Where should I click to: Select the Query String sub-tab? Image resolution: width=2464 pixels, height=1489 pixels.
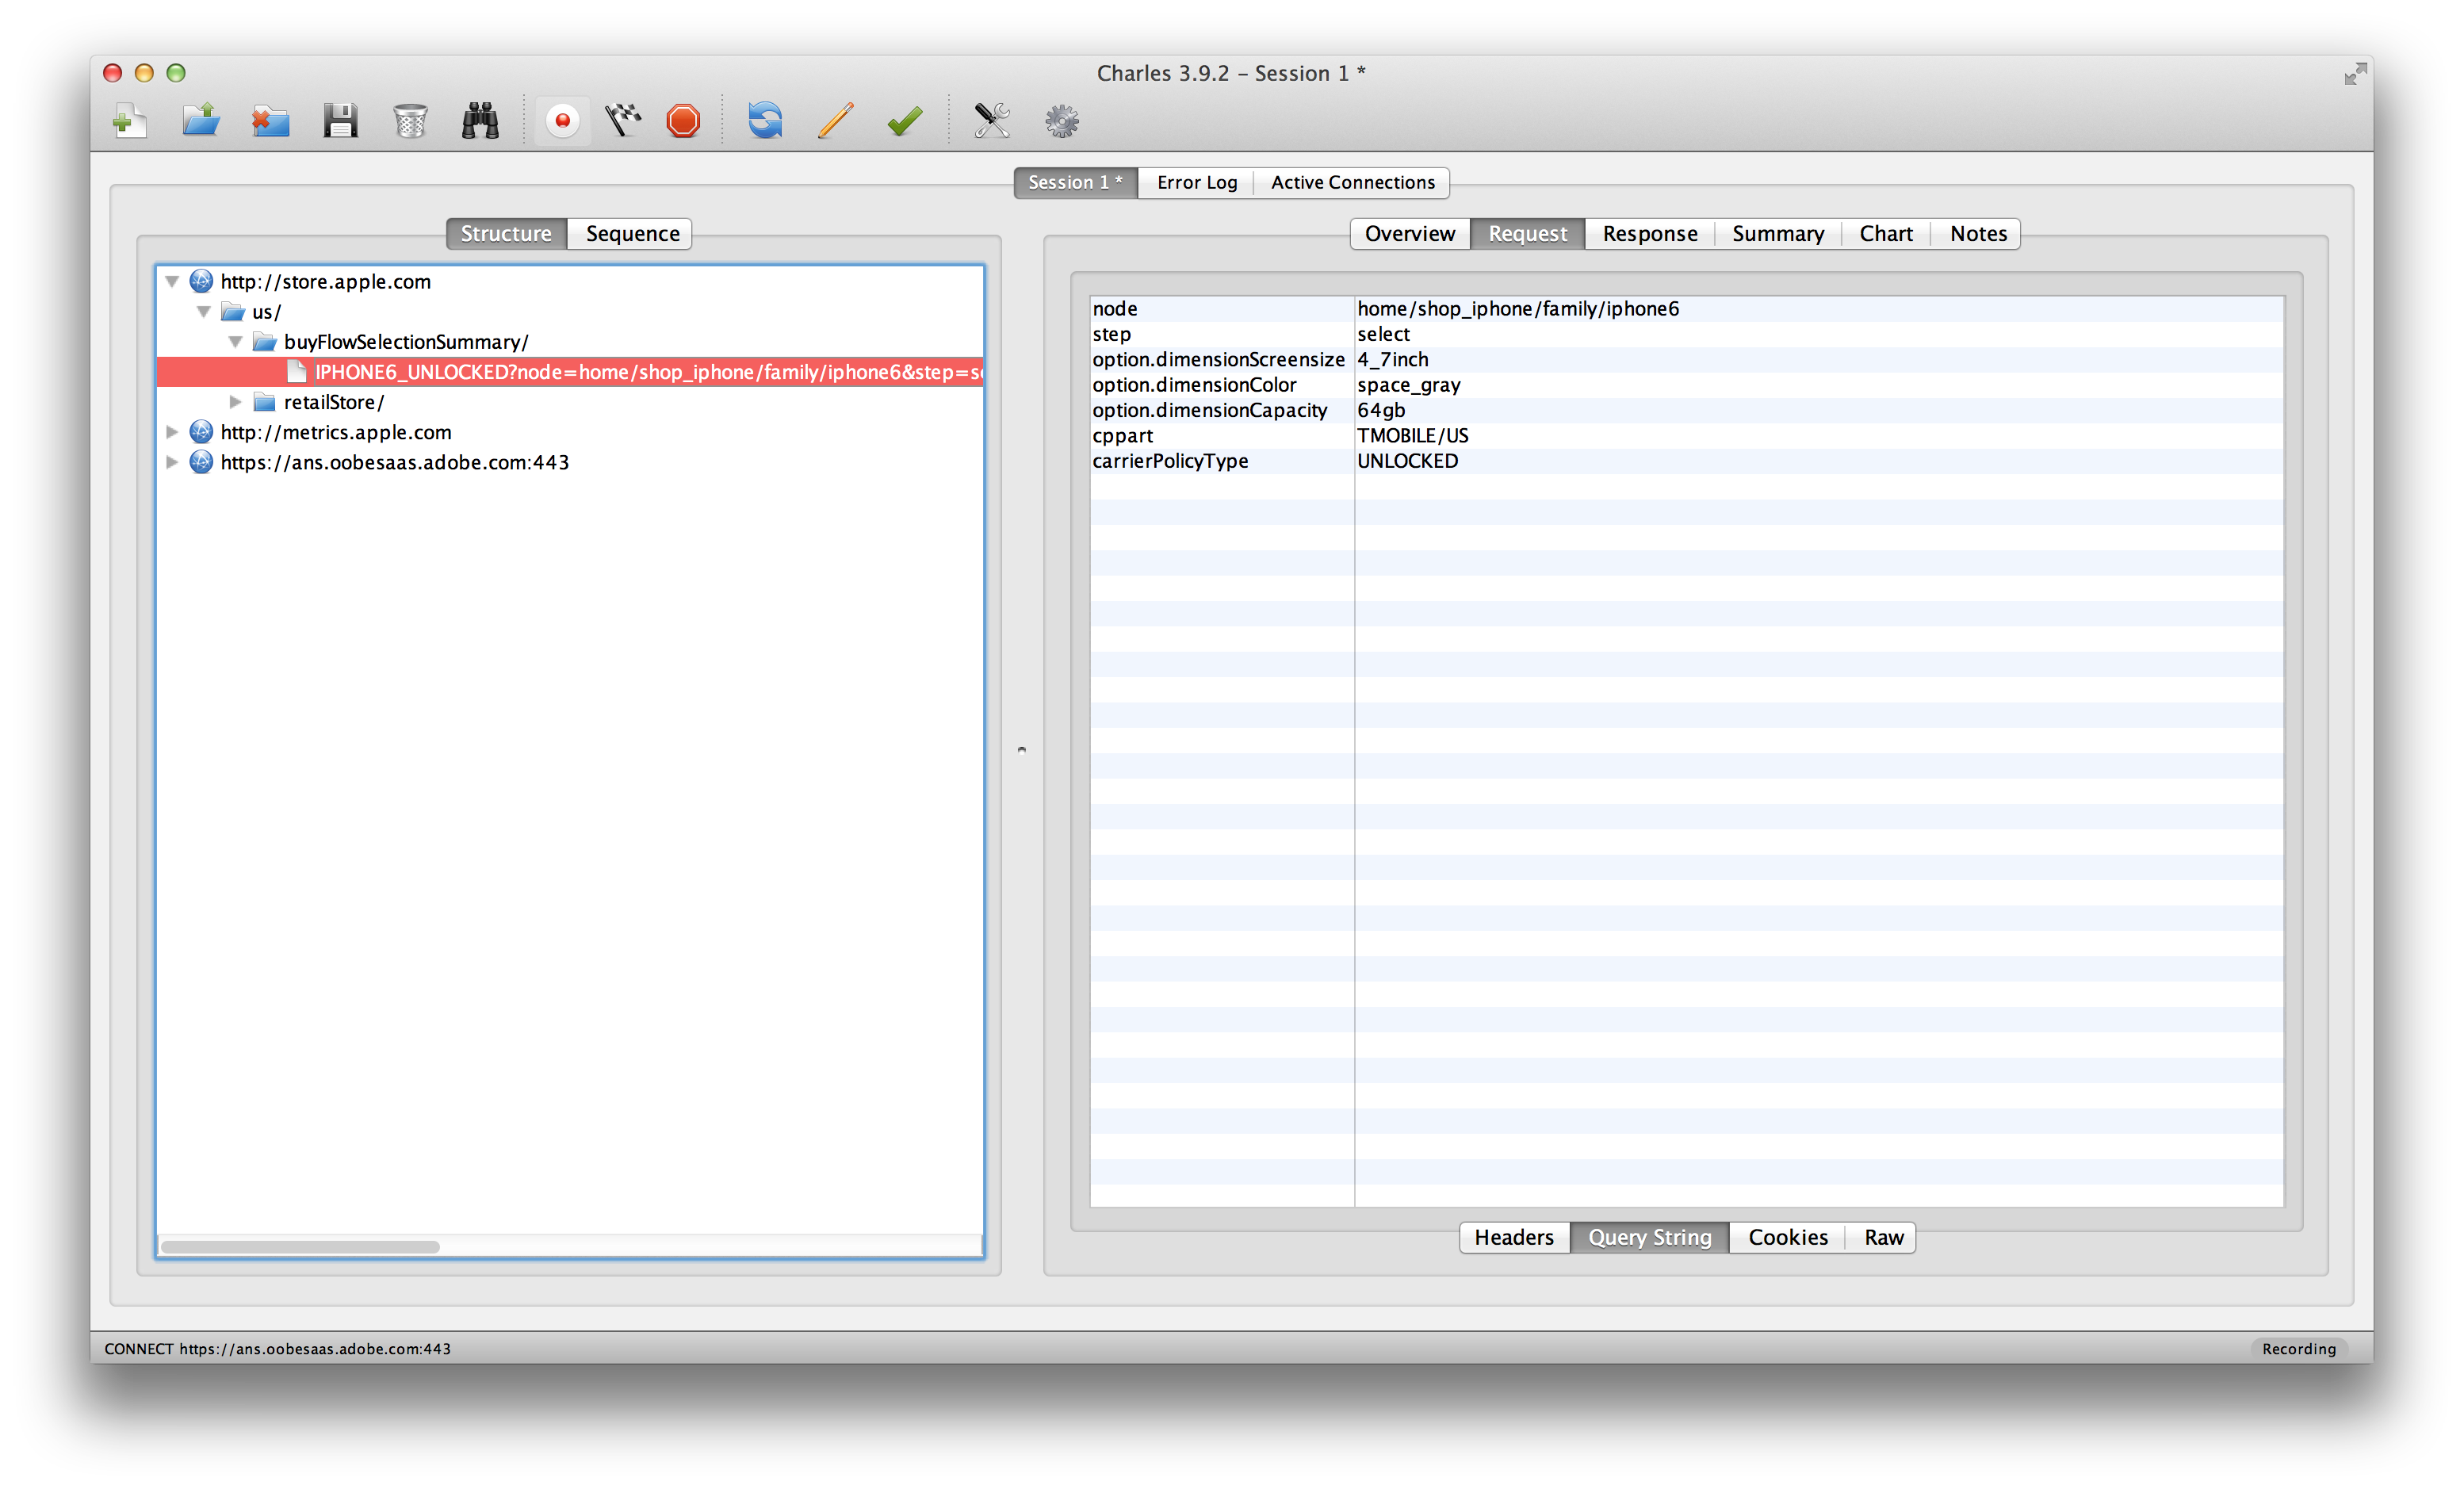[1650, 1237]
